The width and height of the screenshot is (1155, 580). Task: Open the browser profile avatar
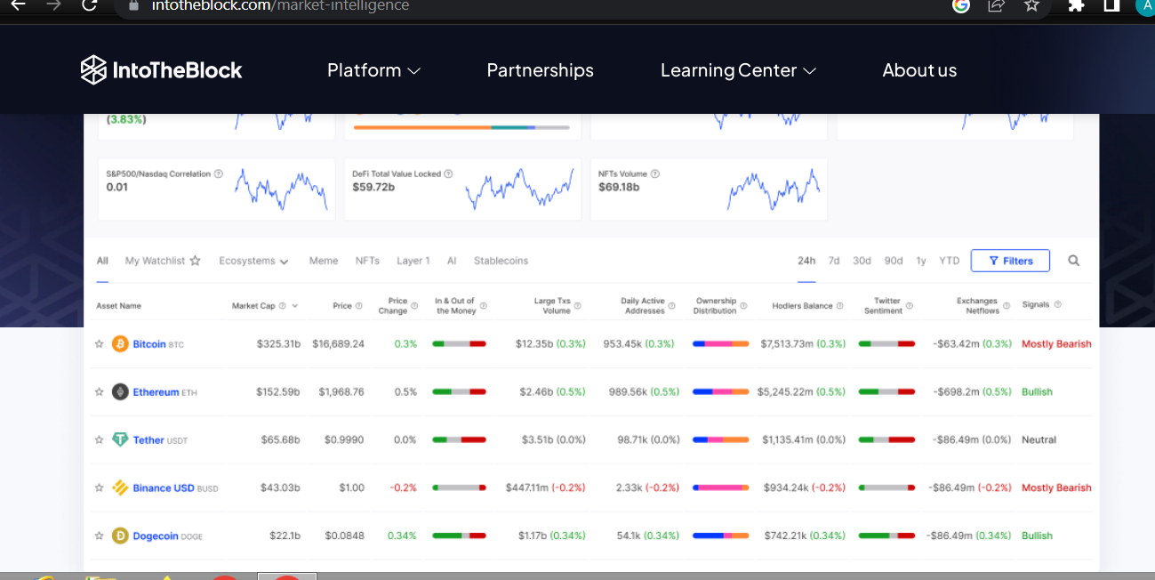pos(1144,5)
